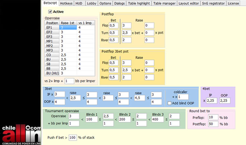Select BU vs 1 limp value

click(86, 59)
